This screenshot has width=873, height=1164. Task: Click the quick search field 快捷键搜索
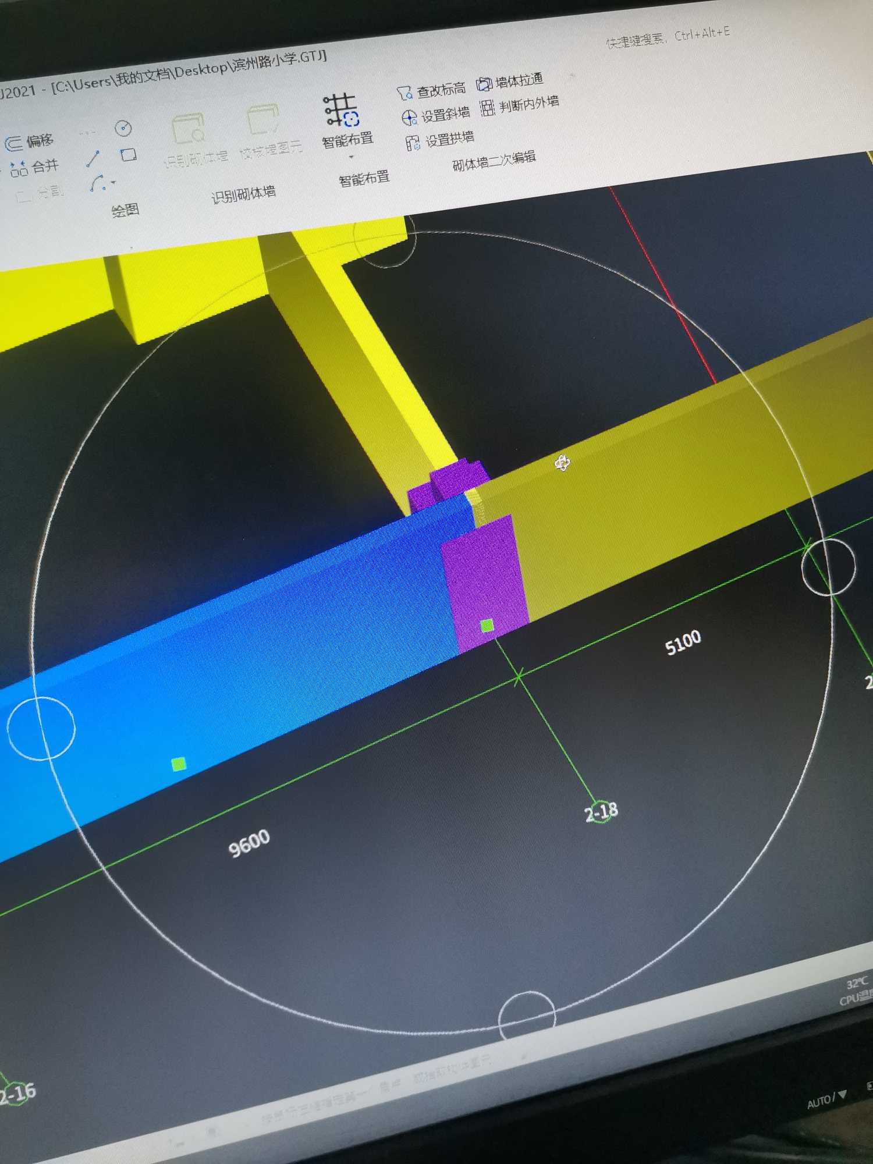(668, 37)
